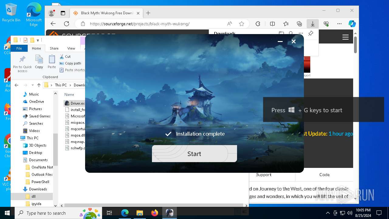
Task: Click the Windows Start button
Action: [7, 213]
